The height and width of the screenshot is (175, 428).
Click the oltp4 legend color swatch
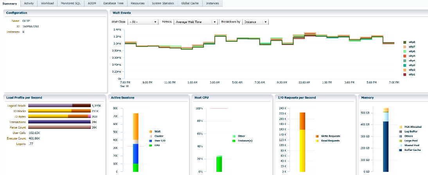[405, 61]
